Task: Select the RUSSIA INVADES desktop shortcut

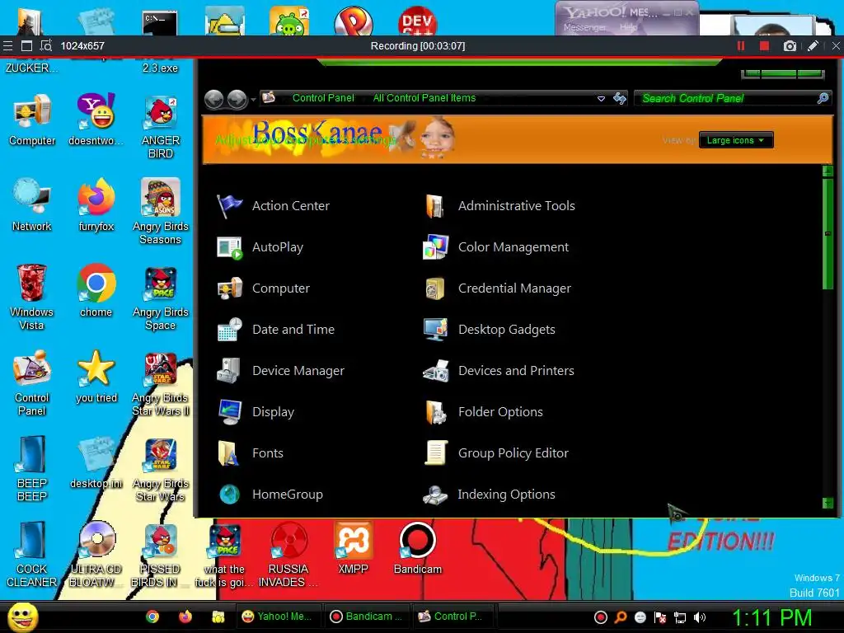Action: point(288,555)
